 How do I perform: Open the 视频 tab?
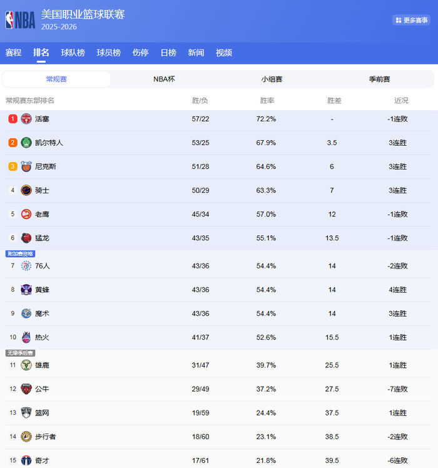click(224, 53)
